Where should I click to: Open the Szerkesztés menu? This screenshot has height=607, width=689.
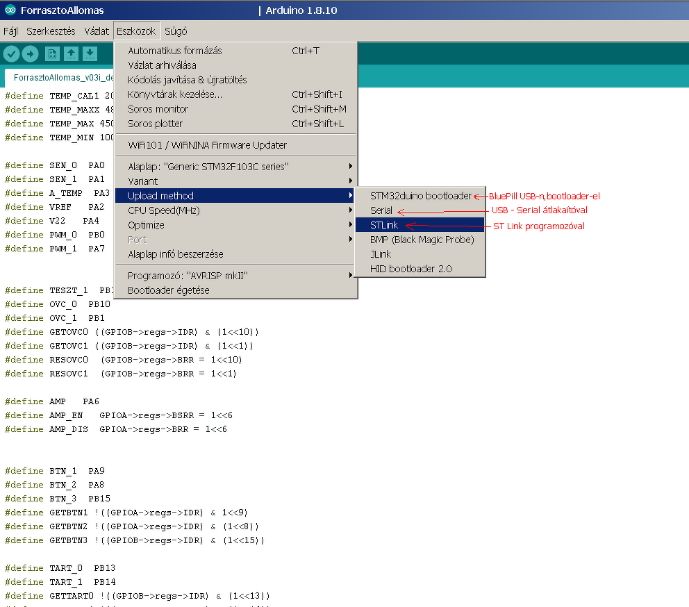(x=51, y=31)
